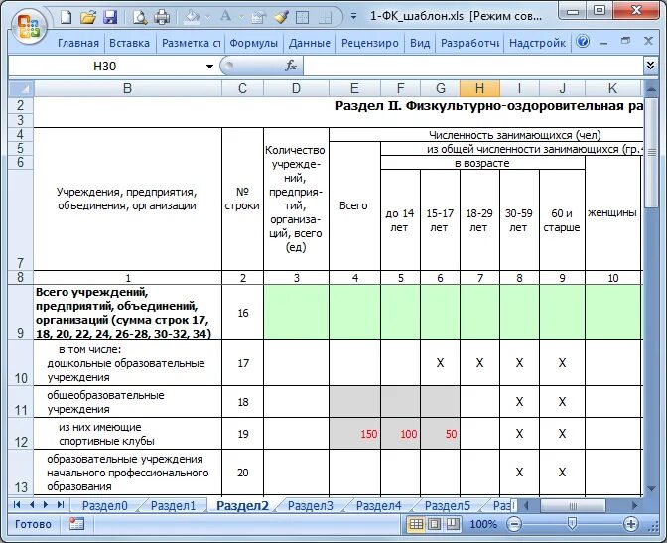Create a new blank workbook
The width and height of the screenshot is (667, 543).
click(x=66, y=17)
